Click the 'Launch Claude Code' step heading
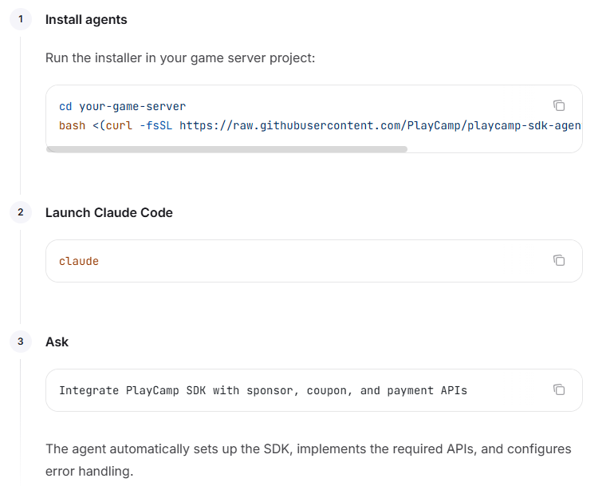The image size is (614, 486). [x=109, y=212]
